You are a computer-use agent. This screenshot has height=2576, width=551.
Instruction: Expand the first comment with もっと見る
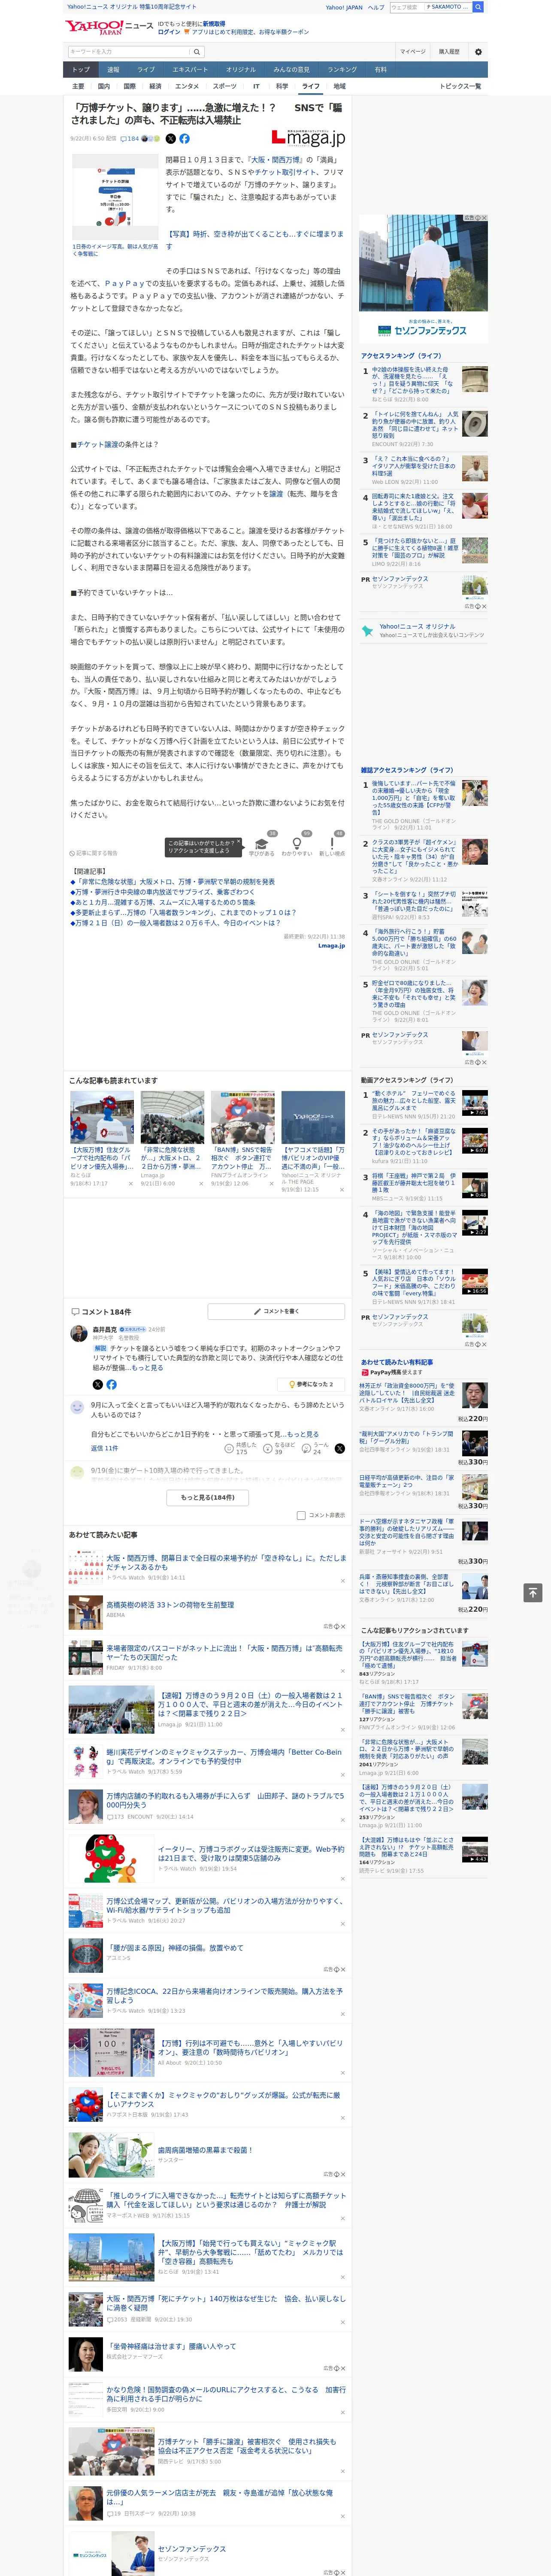pyautogui.click(x=147, y=1368)
